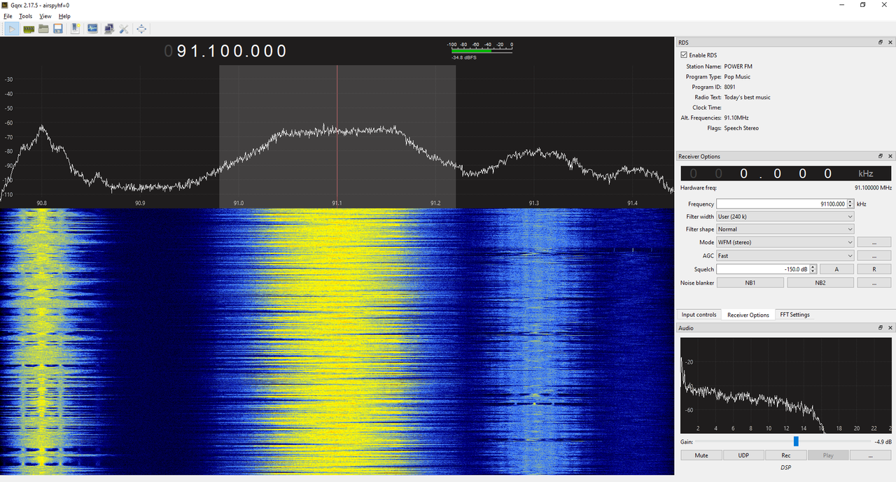This screenshot has height=482, width=896.
Task: Click the Squelch R (reset) button
Action: tap(874, 269)
